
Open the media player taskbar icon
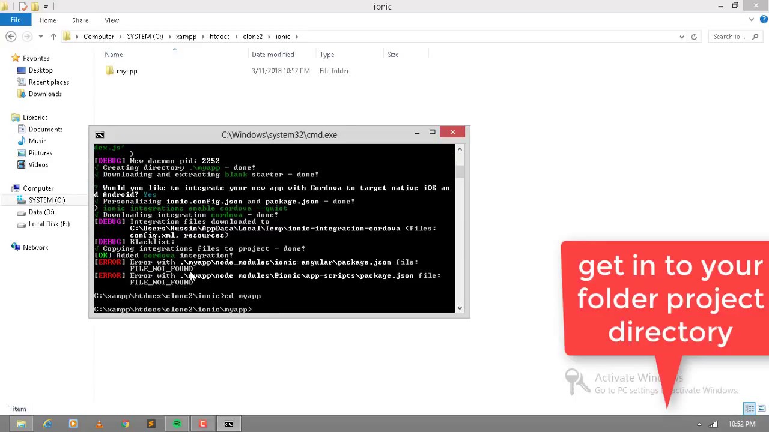pyautogui.click(x=73, y=424)
